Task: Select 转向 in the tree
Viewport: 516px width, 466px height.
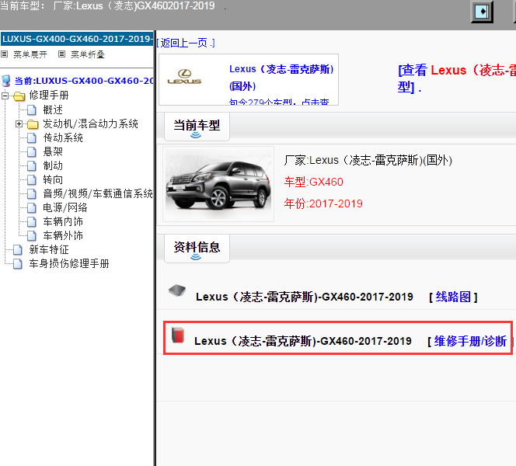Action: tap(53, 180)
